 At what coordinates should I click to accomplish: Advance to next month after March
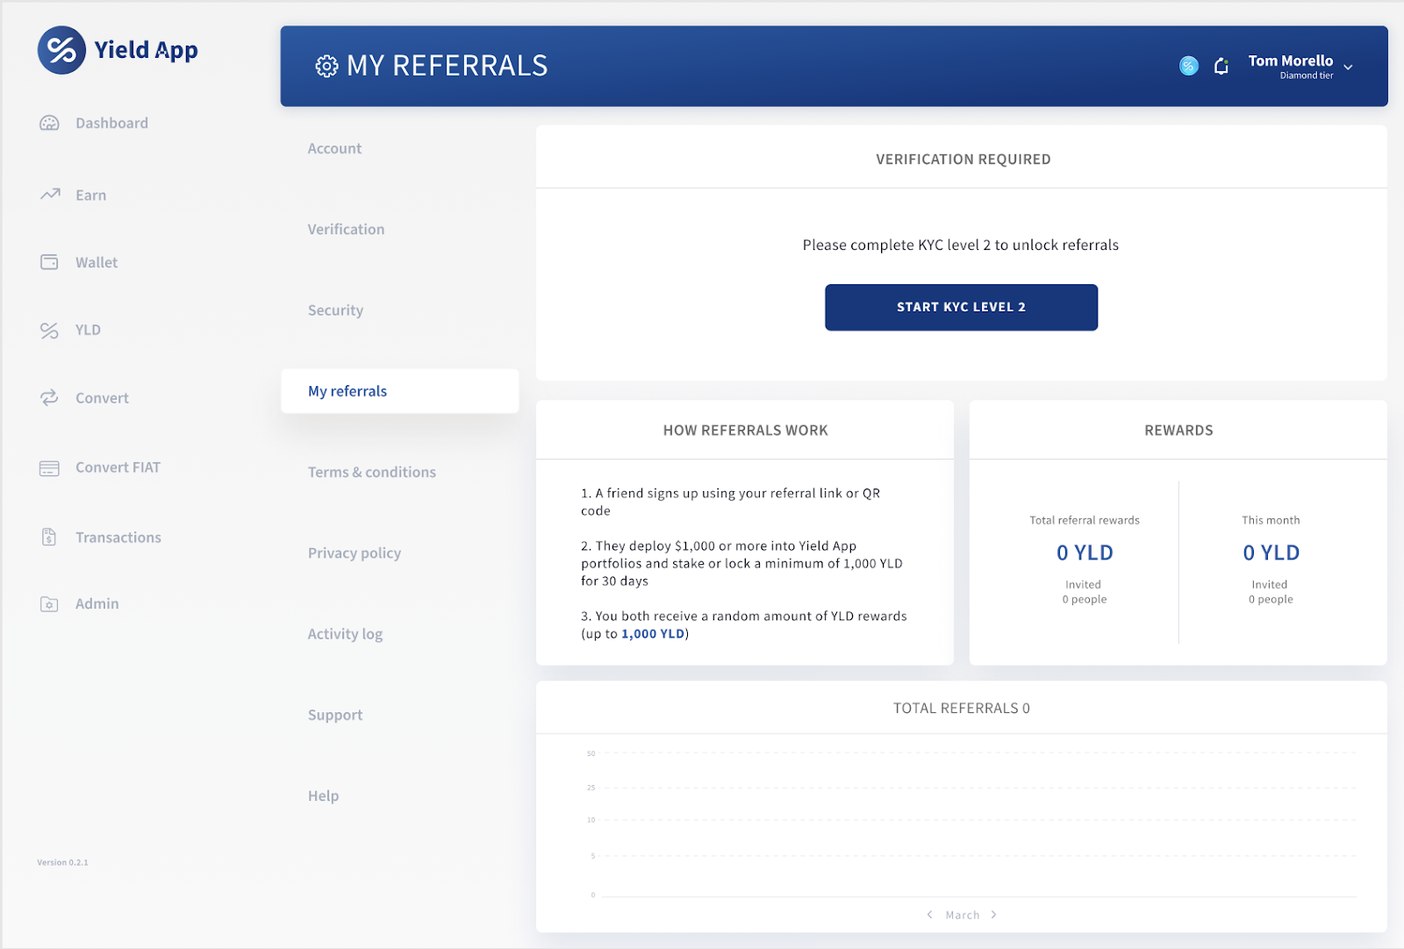pyautogui.click(x=993, y=915)
